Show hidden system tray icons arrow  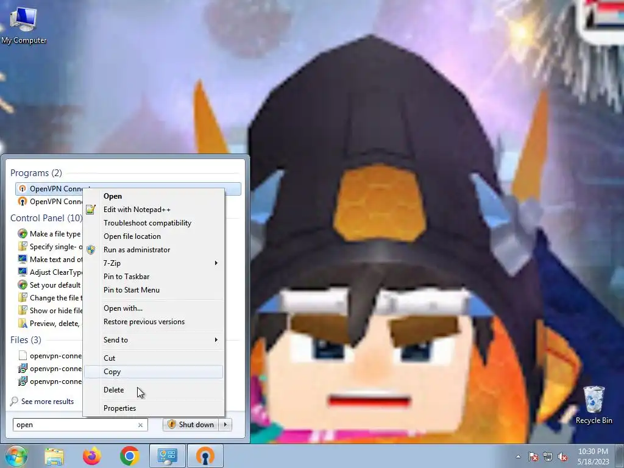(518, 456)
